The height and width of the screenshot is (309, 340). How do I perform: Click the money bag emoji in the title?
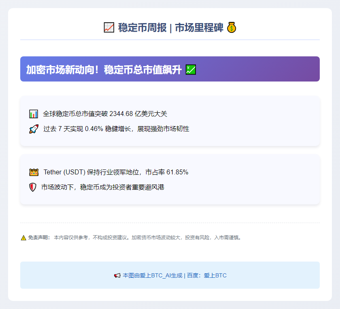tap(232, 28)
